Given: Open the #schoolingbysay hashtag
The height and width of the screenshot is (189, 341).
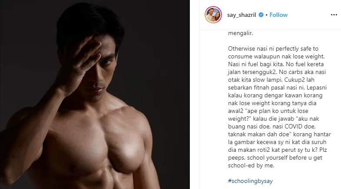Looking at the screenshot, I should pos(250,181).
